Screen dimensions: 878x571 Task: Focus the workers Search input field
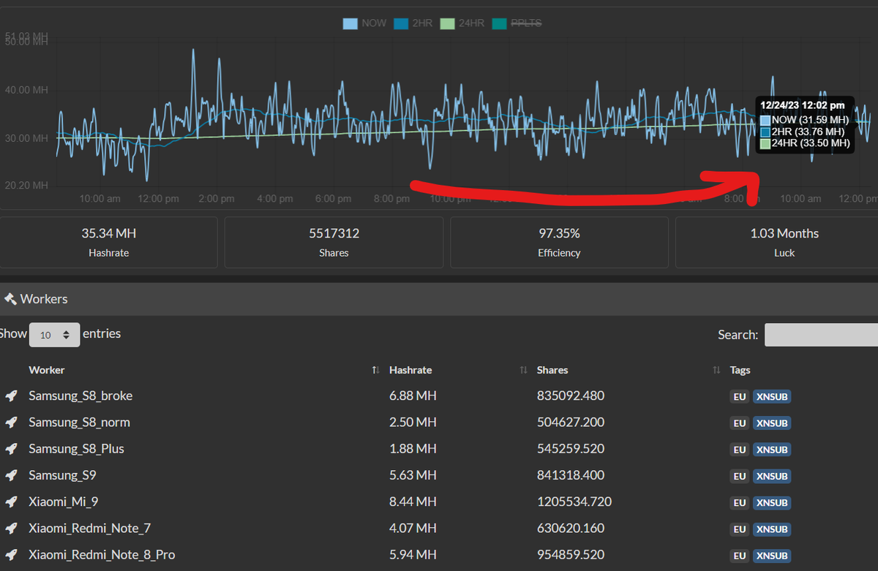[821, 334]
